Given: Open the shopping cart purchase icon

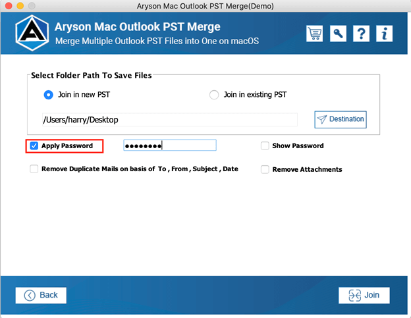Looking at the screenshot, I should (x=315, y=34).
